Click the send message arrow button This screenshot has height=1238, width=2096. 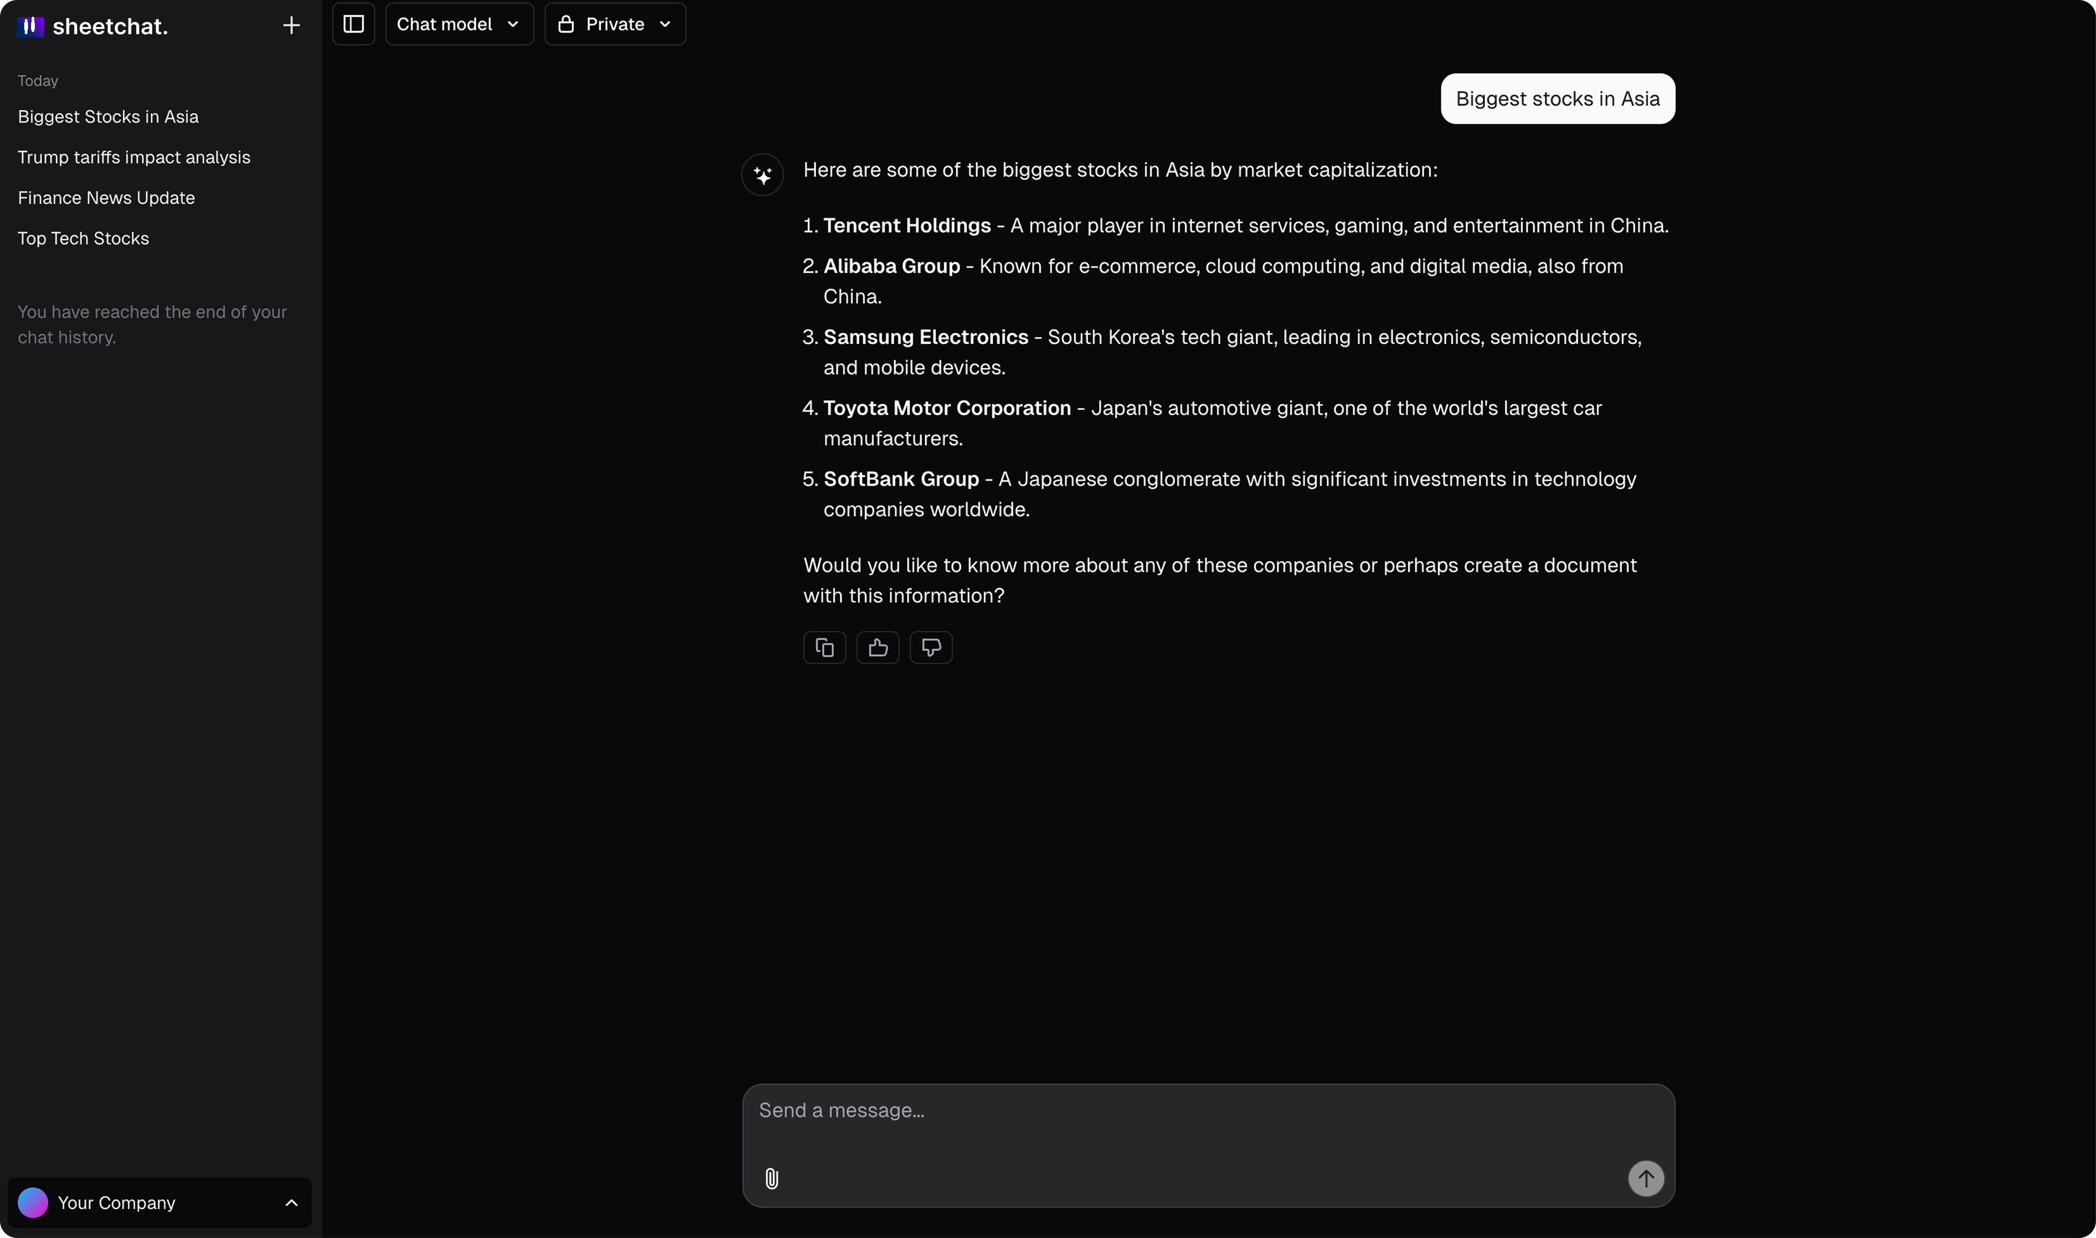[1644, 1178]
